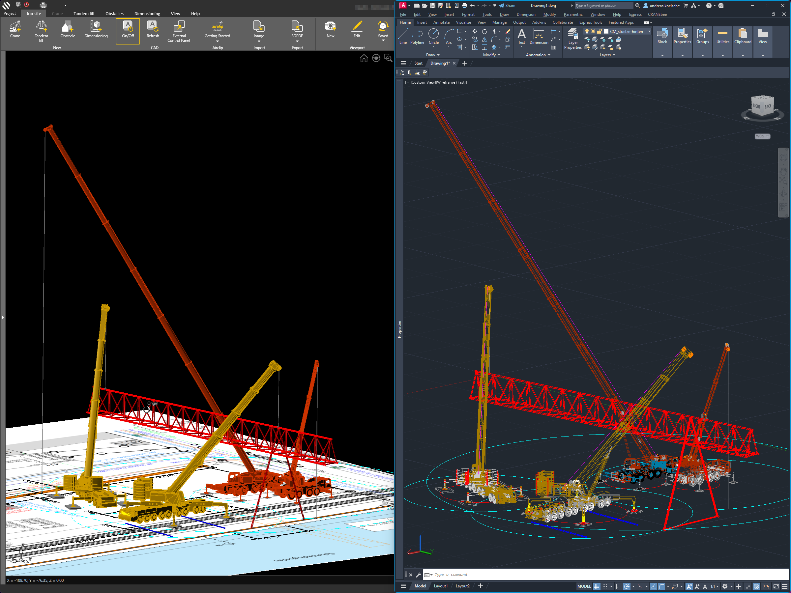Viewport: 791px width, 593px height.
Task: Click the home view icon in viewport
Action: tap(364, 58)
